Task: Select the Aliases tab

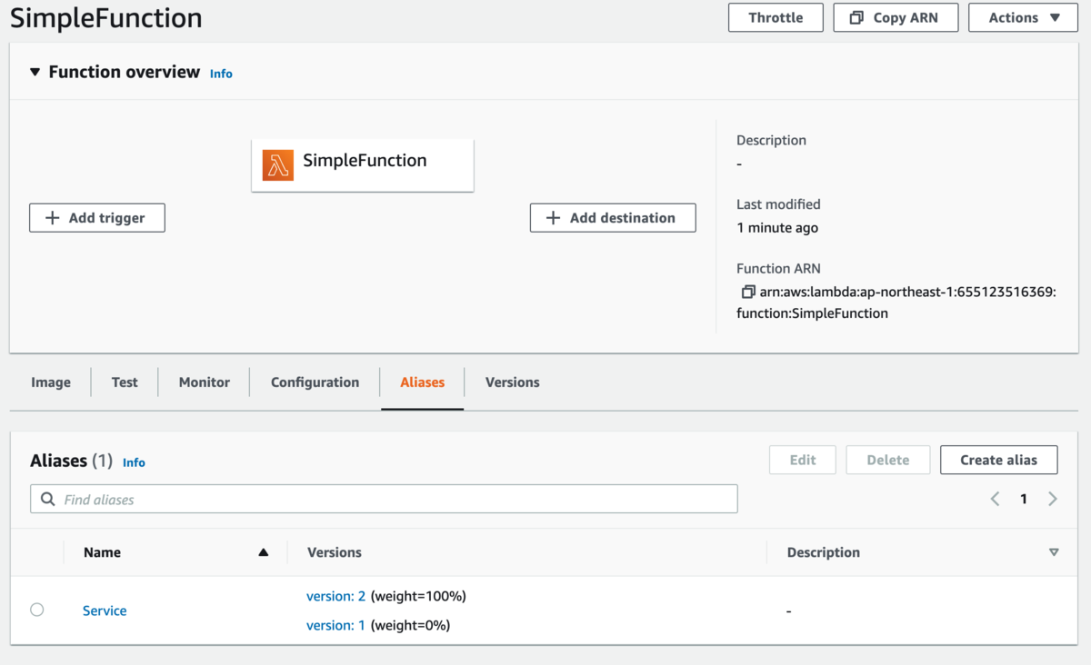Action: click(423, 382)
